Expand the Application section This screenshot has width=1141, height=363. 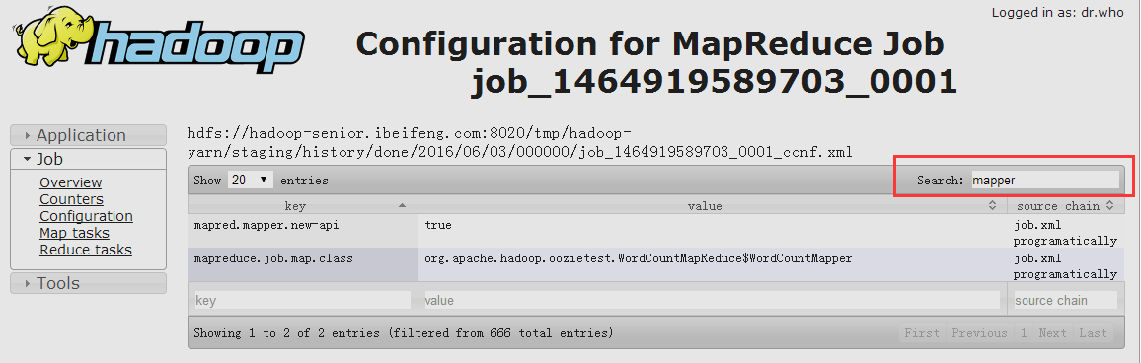click(88, 135)
